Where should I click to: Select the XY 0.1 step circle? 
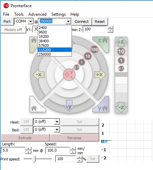[x=76, y=68]
